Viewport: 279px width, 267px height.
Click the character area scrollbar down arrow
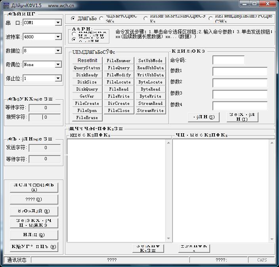tap(272, 239)
